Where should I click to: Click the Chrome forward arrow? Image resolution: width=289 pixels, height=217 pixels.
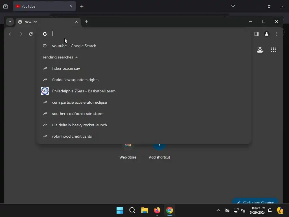point(21,34)
